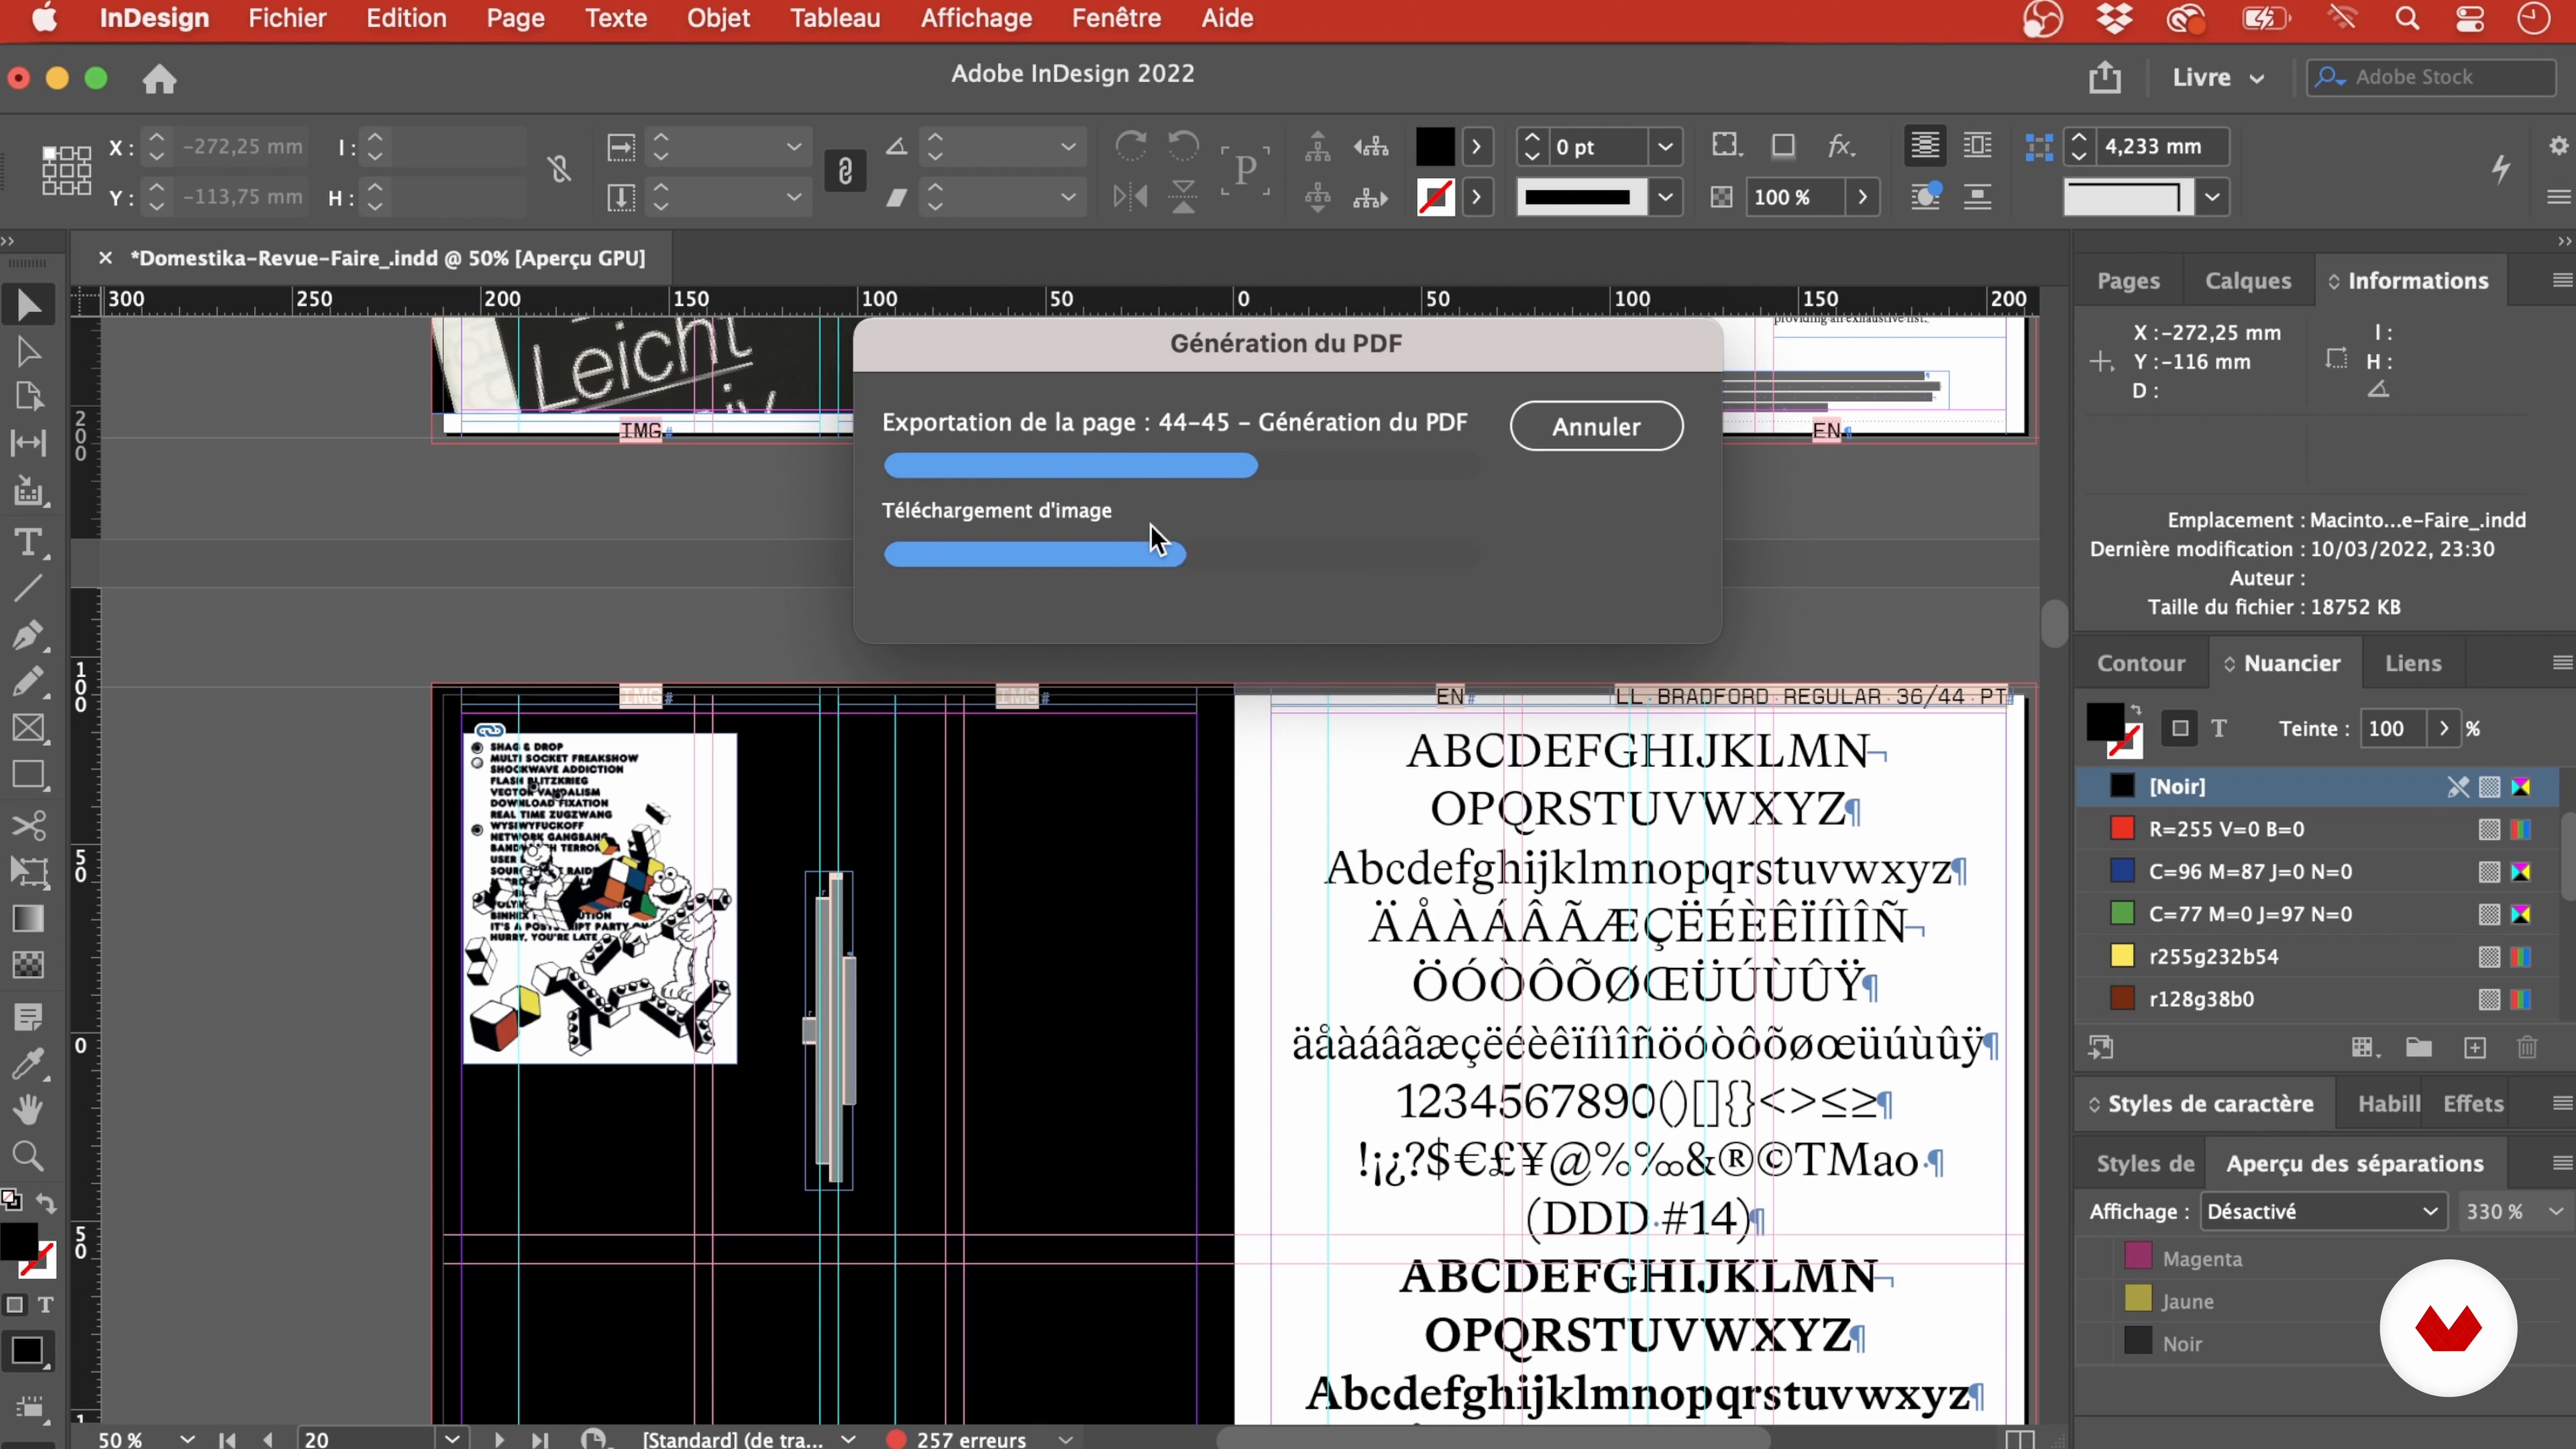The height and width of the screenshot is (1449, 2576).
Task: Open the fx effects icon
Action: pyautogui.click(x=1840, y=147)
